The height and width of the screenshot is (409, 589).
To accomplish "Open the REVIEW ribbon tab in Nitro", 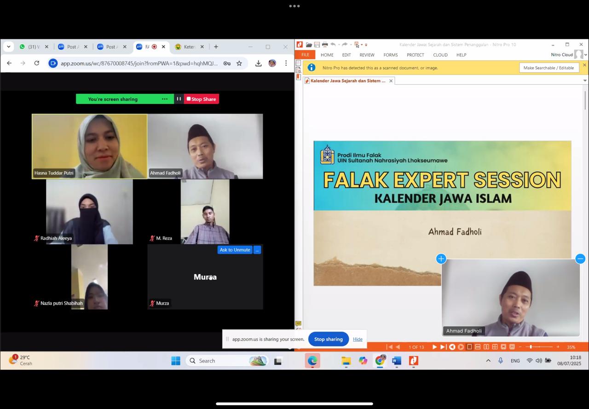I will [367, 55].
